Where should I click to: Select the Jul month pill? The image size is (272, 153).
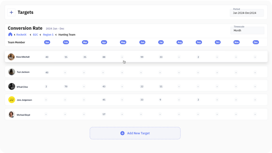coord(161,42)
